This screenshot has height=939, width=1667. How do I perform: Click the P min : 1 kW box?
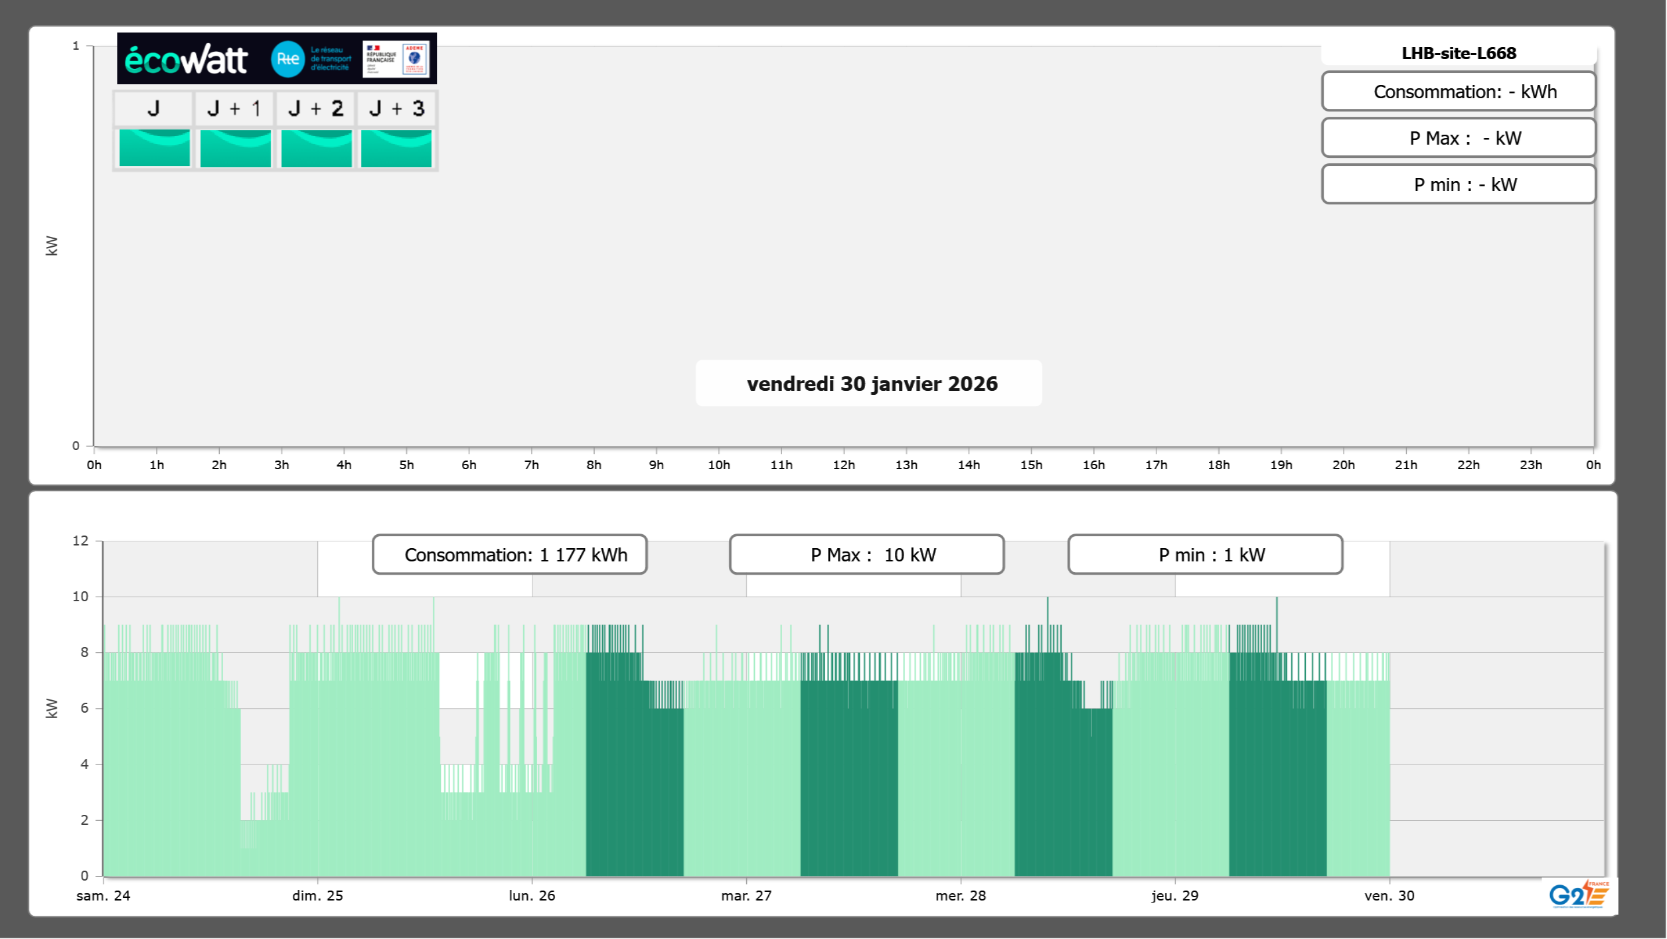pyautogui.click(x=1205, y=555)
